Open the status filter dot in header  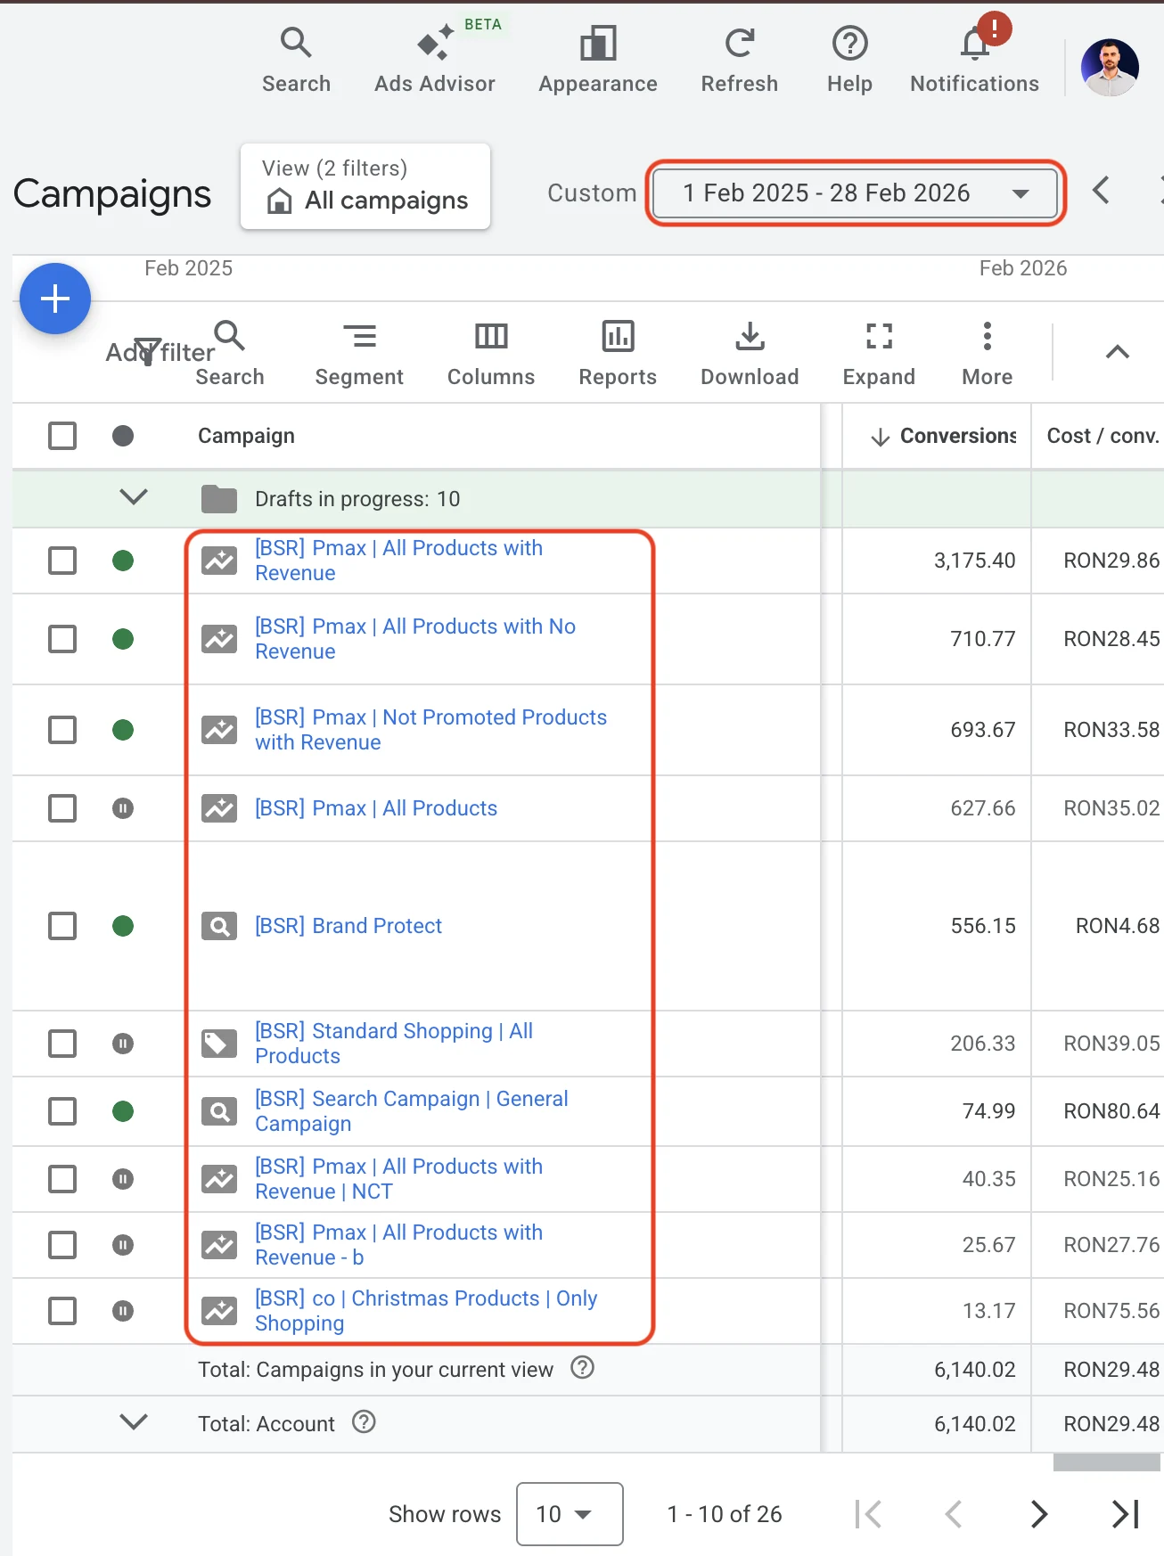pyautogui.click(x=123, y=436)
